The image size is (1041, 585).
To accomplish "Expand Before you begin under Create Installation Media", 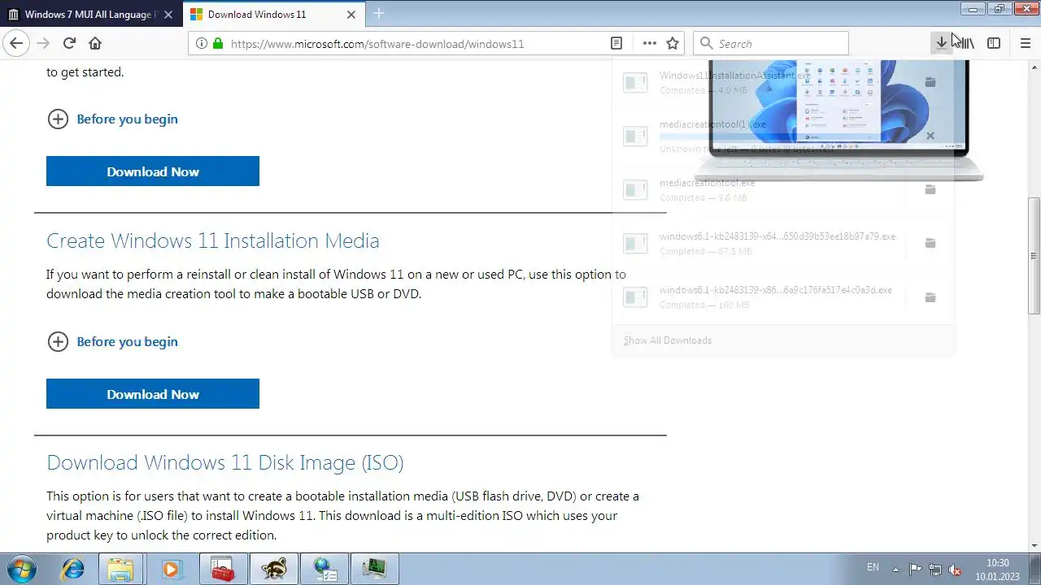I will 112,341.
